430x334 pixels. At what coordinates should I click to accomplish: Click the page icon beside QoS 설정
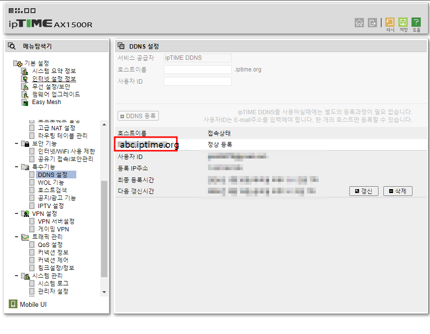[x=32, y=245]
